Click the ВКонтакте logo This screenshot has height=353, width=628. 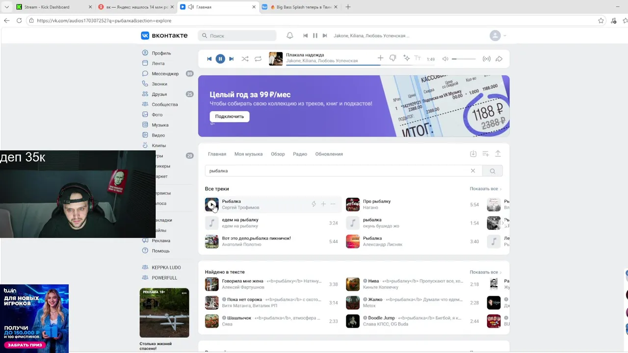pyautogui.click(x=164, y=36)
